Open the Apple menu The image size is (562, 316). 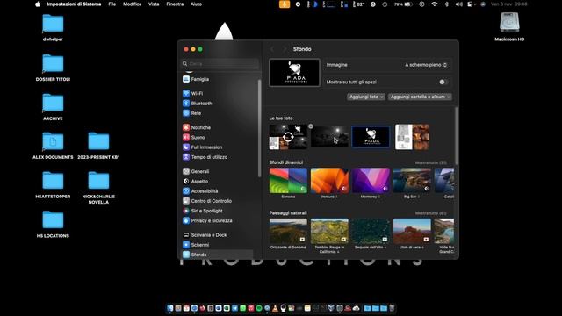pyautogui.click(x=37, y=4)
